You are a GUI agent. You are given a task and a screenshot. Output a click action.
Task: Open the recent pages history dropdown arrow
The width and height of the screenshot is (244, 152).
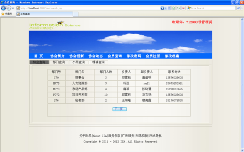(13, 8)
